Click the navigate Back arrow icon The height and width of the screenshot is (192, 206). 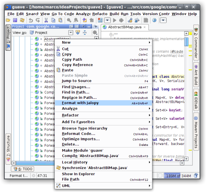point(85,20)
